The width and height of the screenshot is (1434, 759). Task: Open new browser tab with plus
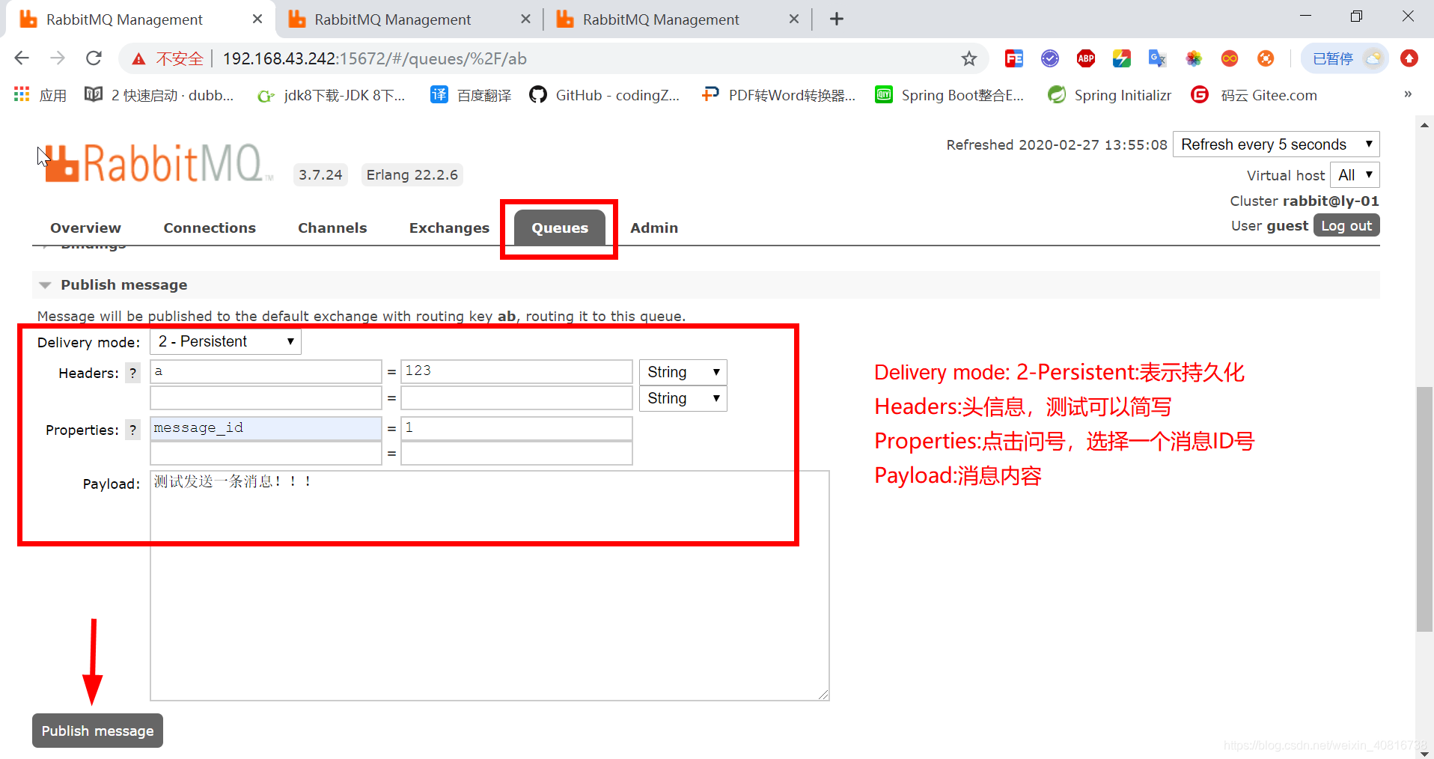click(x=837, y=19)
